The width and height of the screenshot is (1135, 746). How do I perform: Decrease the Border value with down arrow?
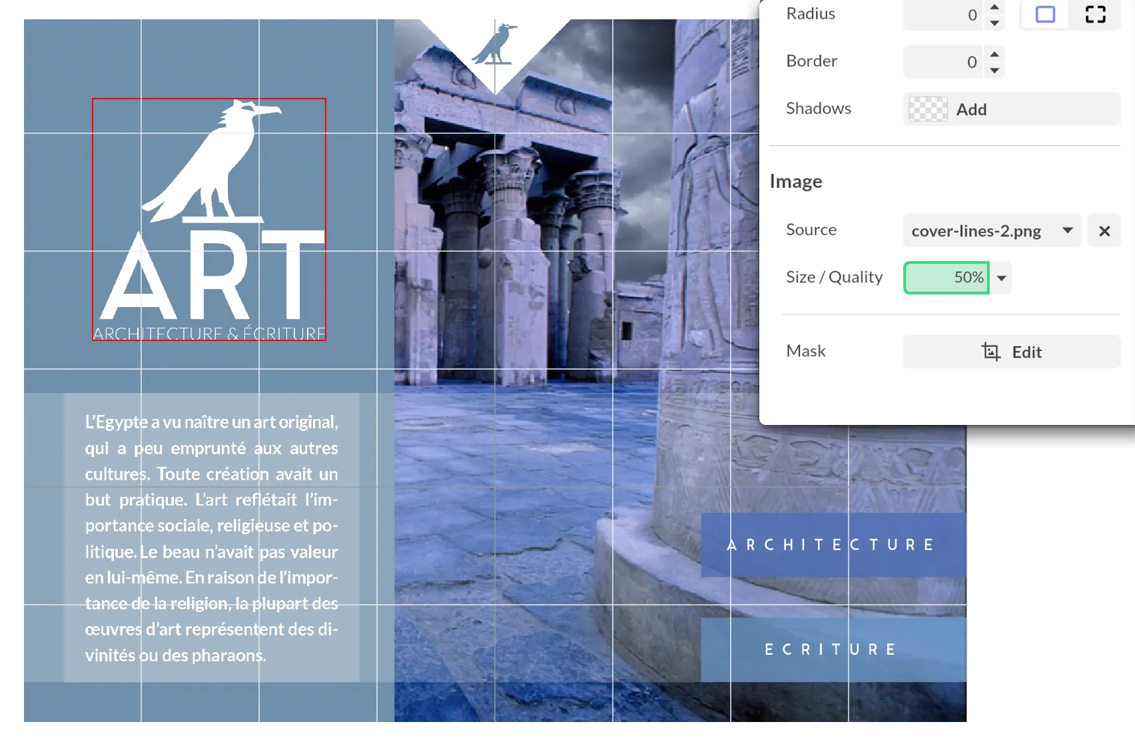pyautogui.click(x=994, y=71)
